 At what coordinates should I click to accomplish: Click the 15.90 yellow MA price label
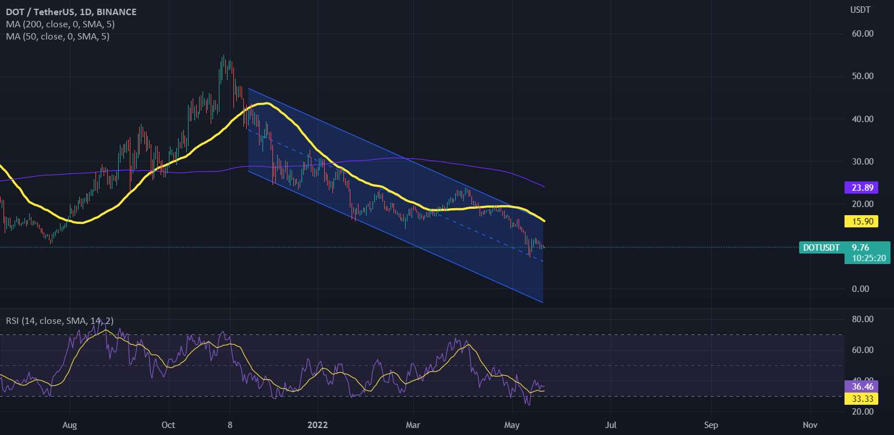(x=861, y=222)
